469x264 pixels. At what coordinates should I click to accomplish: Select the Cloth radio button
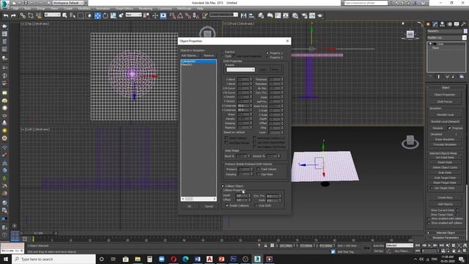(223, 56)
